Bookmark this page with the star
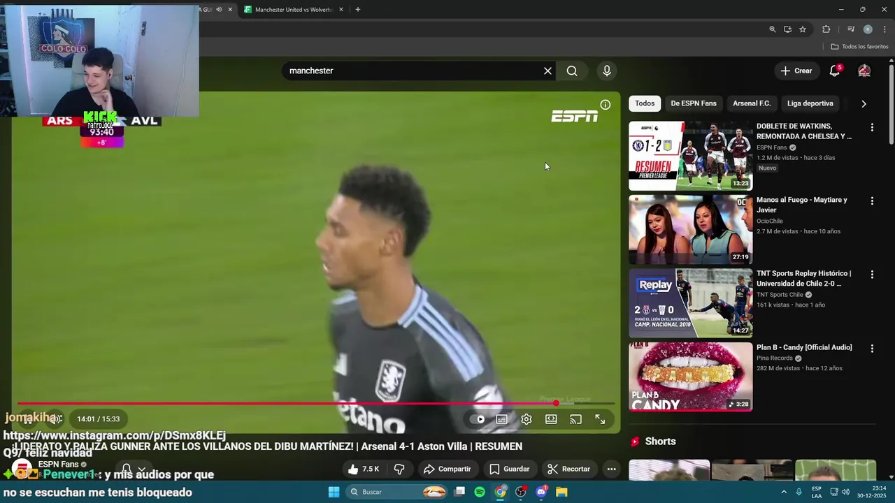 pos(803,29)
